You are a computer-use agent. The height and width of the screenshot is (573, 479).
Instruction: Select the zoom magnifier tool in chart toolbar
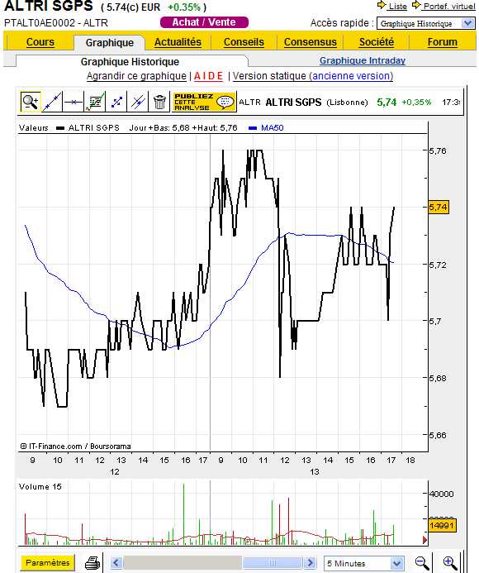31,102
